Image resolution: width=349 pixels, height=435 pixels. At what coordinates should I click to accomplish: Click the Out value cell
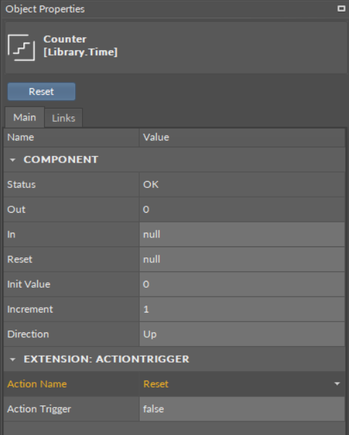[x=242, y=209]
